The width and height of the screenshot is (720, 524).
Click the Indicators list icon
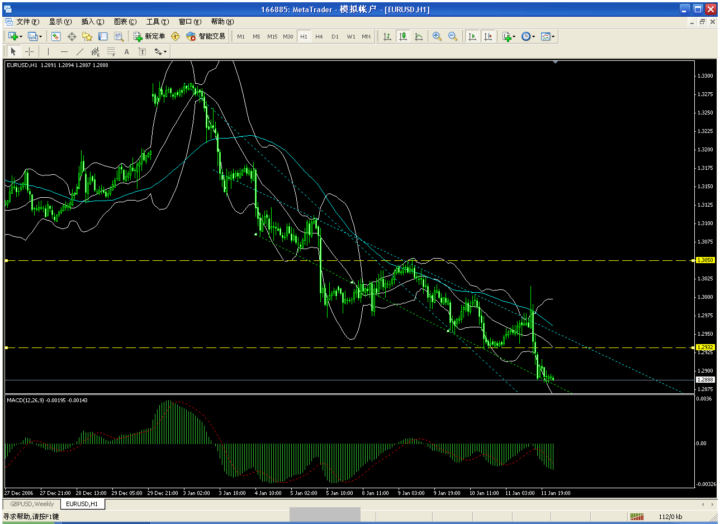click(506, 36)
